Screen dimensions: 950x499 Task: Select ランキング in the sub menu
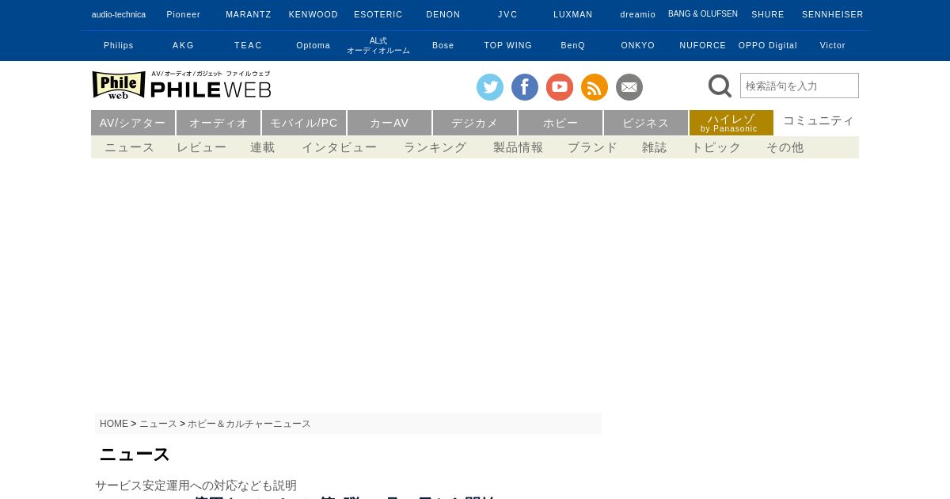point(435,147)
